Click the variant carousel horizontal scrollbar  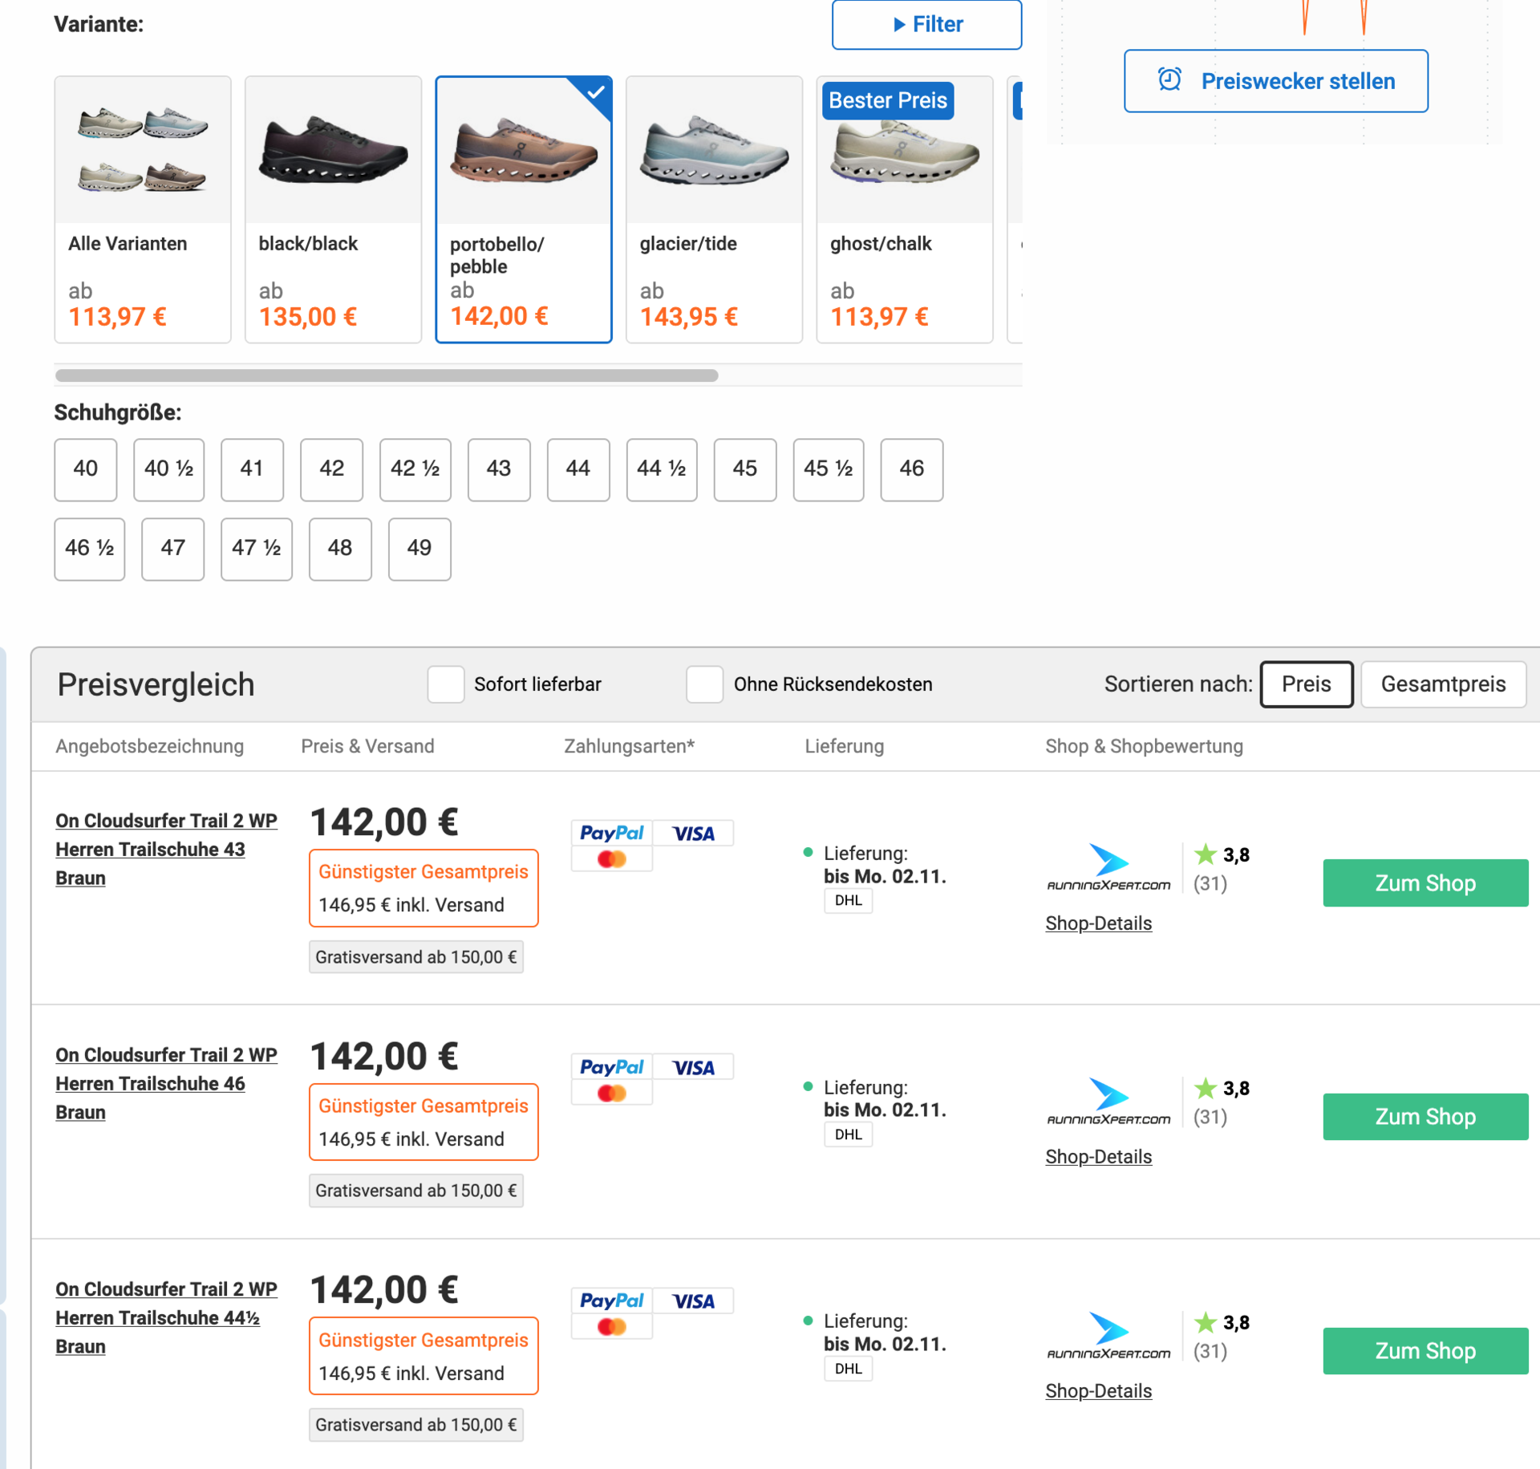click(387, 375)
